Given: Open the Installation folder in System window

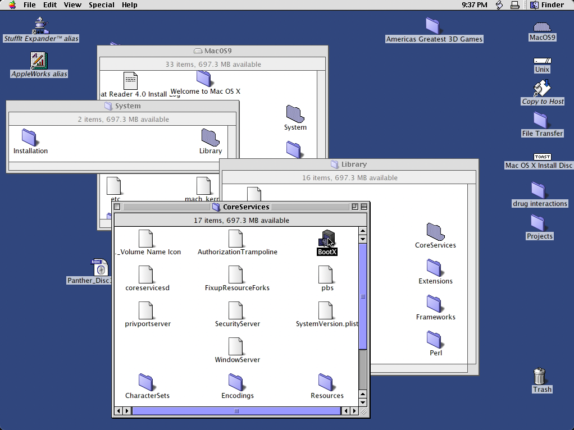Looking at the screenshot, I should point(29,139).
